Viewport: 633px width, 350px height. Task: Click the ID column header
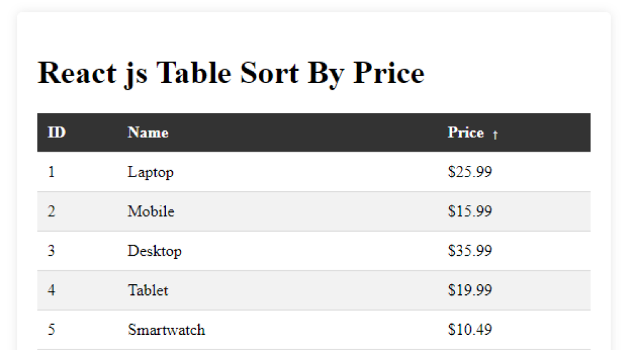(x=56, y=133)
